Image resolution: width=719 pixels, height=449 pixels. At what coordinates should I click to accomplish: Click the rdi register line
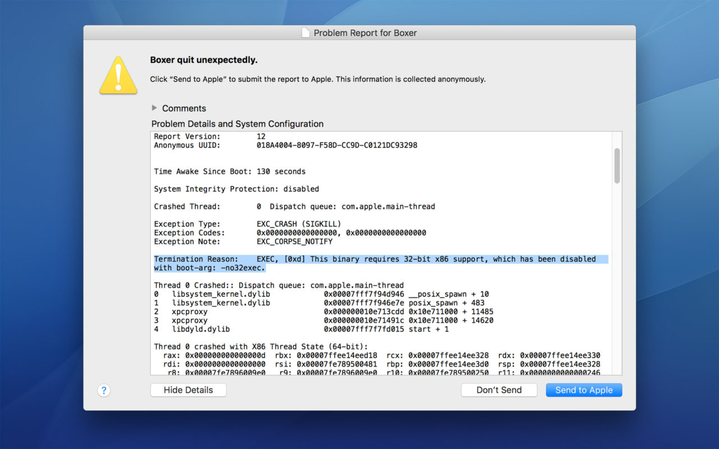381,364
